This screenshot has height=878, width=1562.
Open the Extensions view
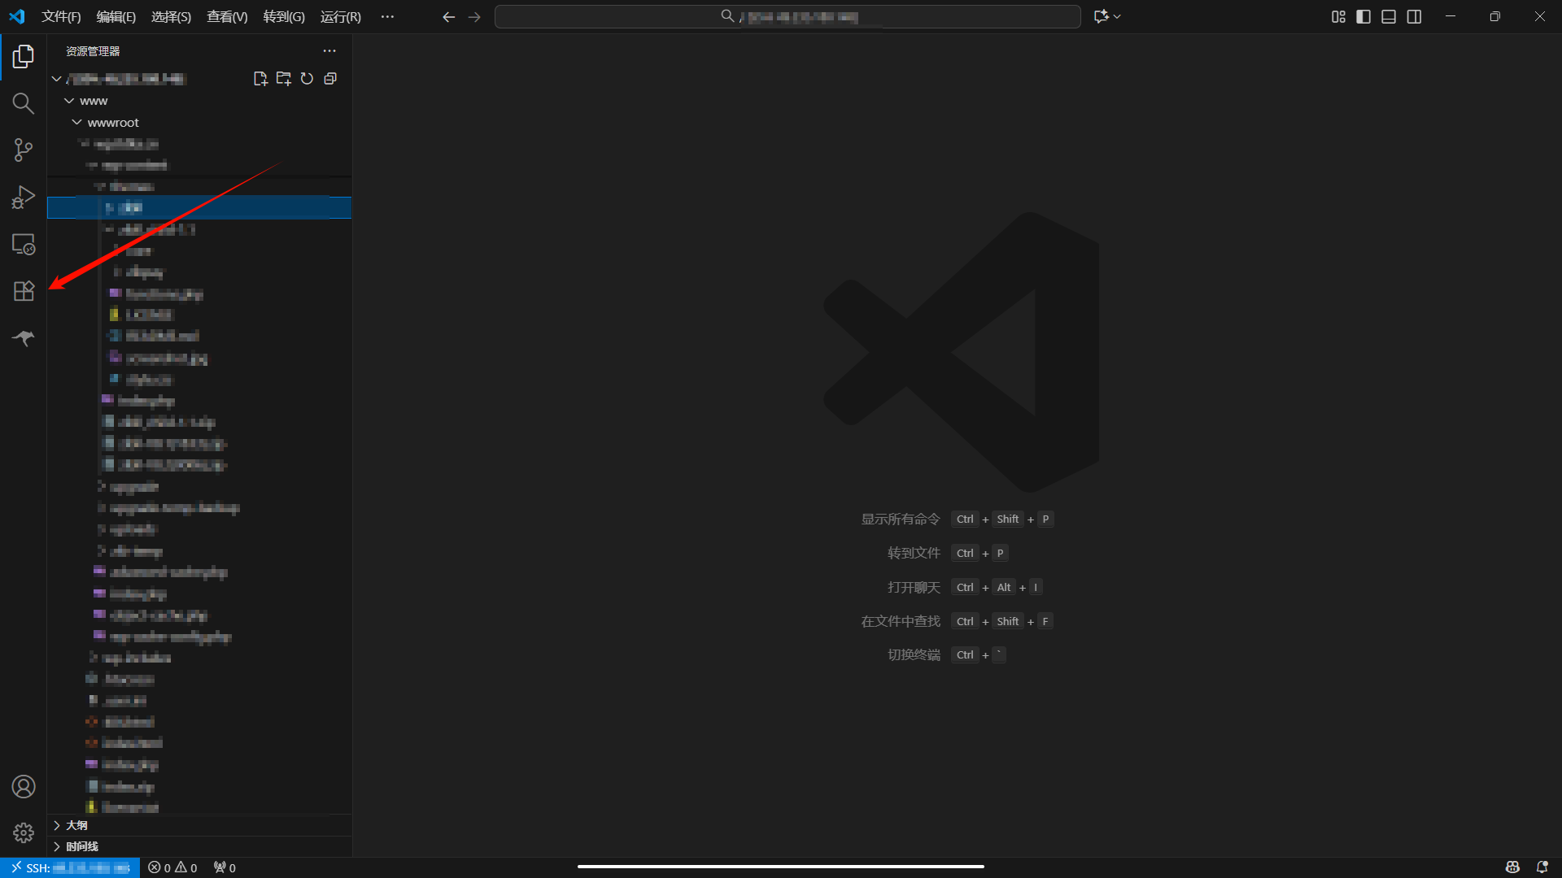click(x=23, y=291)
